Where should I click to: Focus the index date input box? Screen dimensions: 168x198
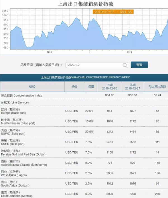pyautogui.click(x=94, y=65)
